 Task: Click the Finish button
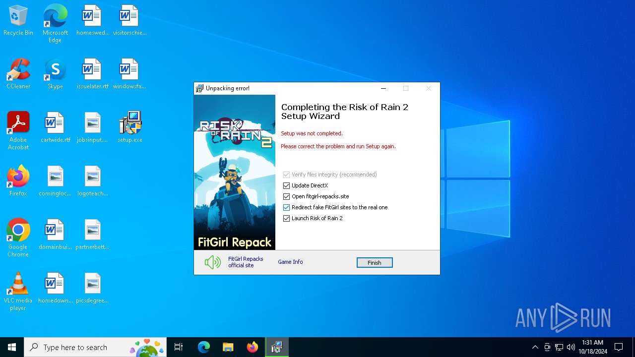click(375, 263)
